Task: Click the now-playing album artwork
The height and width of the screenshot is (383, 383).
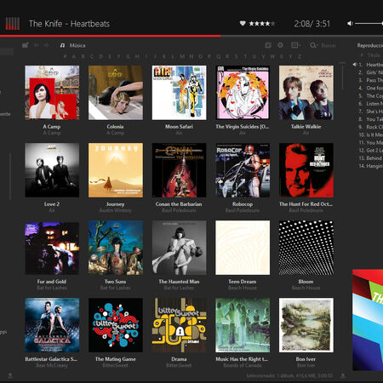Action: 368,320
